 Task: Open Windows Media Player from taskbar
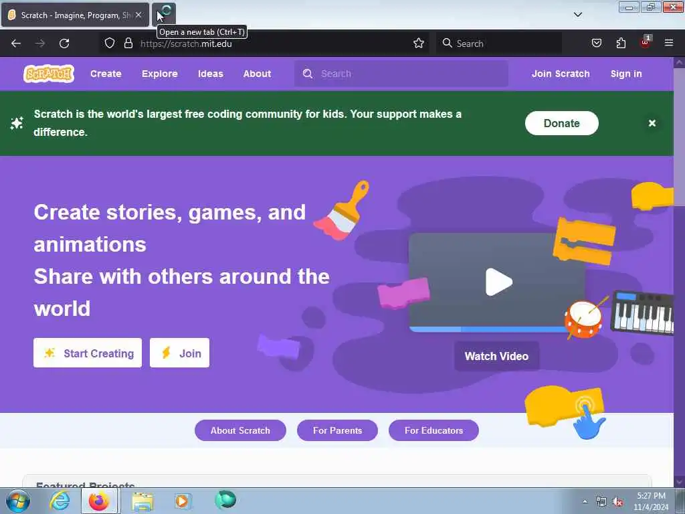click(x=182, y=501)
